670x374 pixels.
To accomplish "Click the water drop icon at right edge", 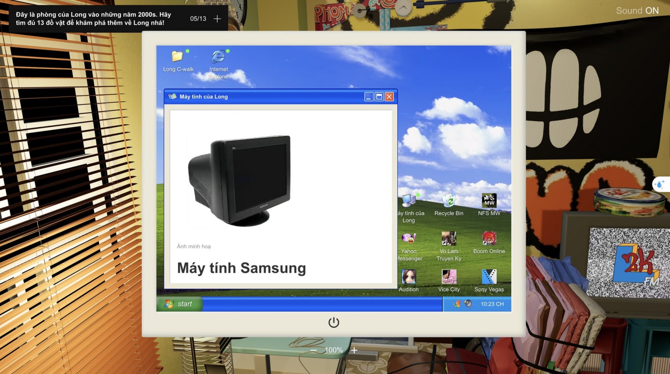I will tap(660, 184).
